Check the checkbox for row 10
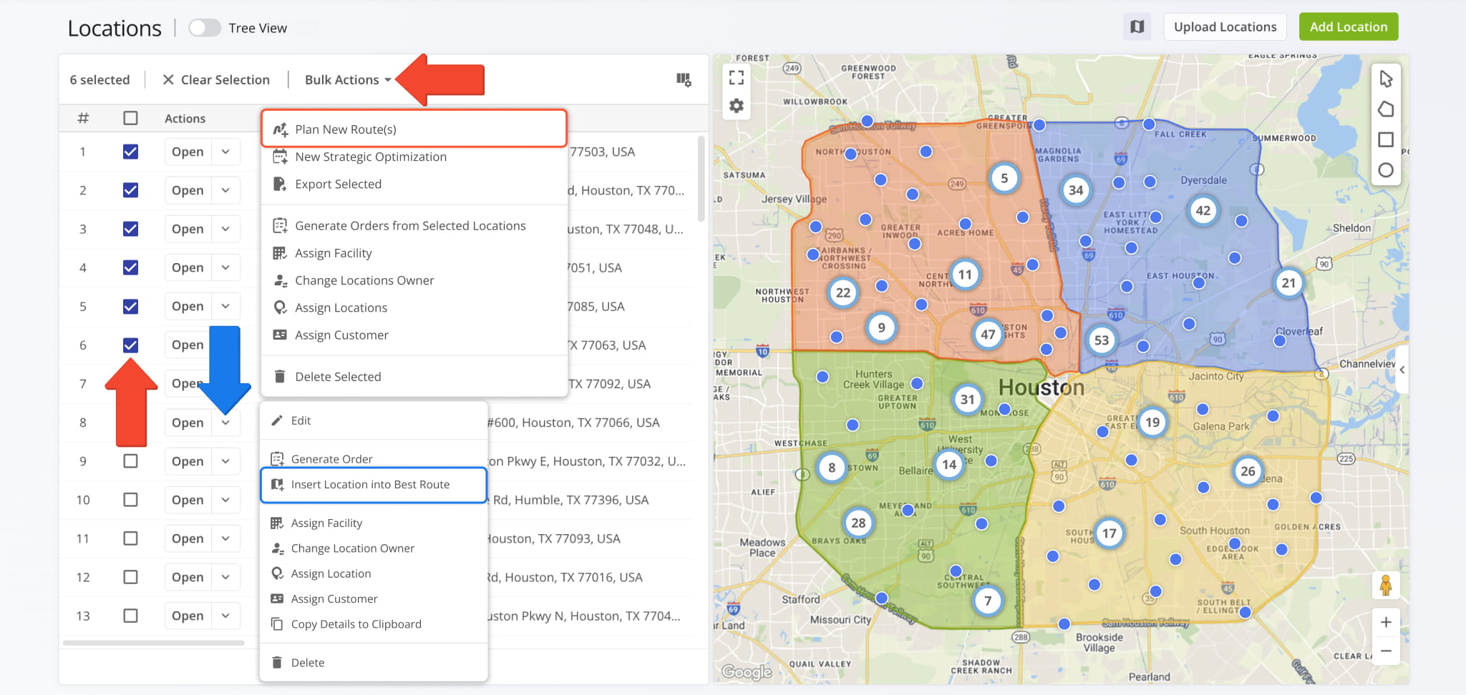This screenshot has height=695, width=1466. [x=130, y=500]
